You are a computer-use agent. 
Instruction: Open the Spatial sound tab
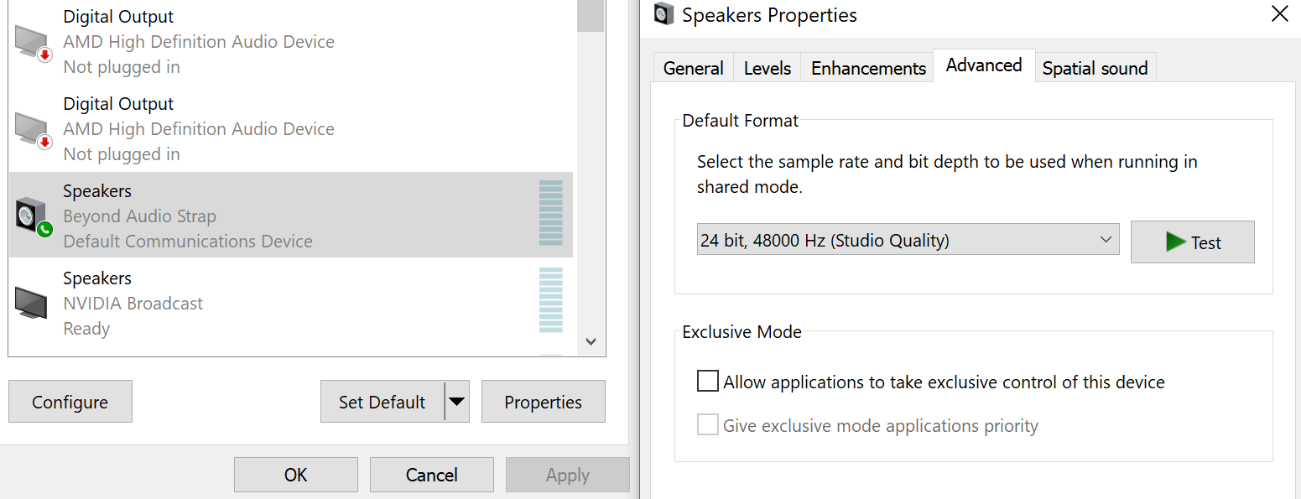pyautogui.click(x=1095, y=68)
